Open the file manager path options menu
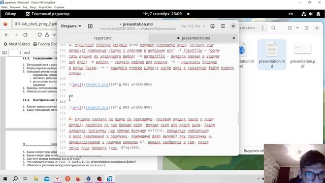The height and width of the screenshot is (183, 325). click(263, 28)
